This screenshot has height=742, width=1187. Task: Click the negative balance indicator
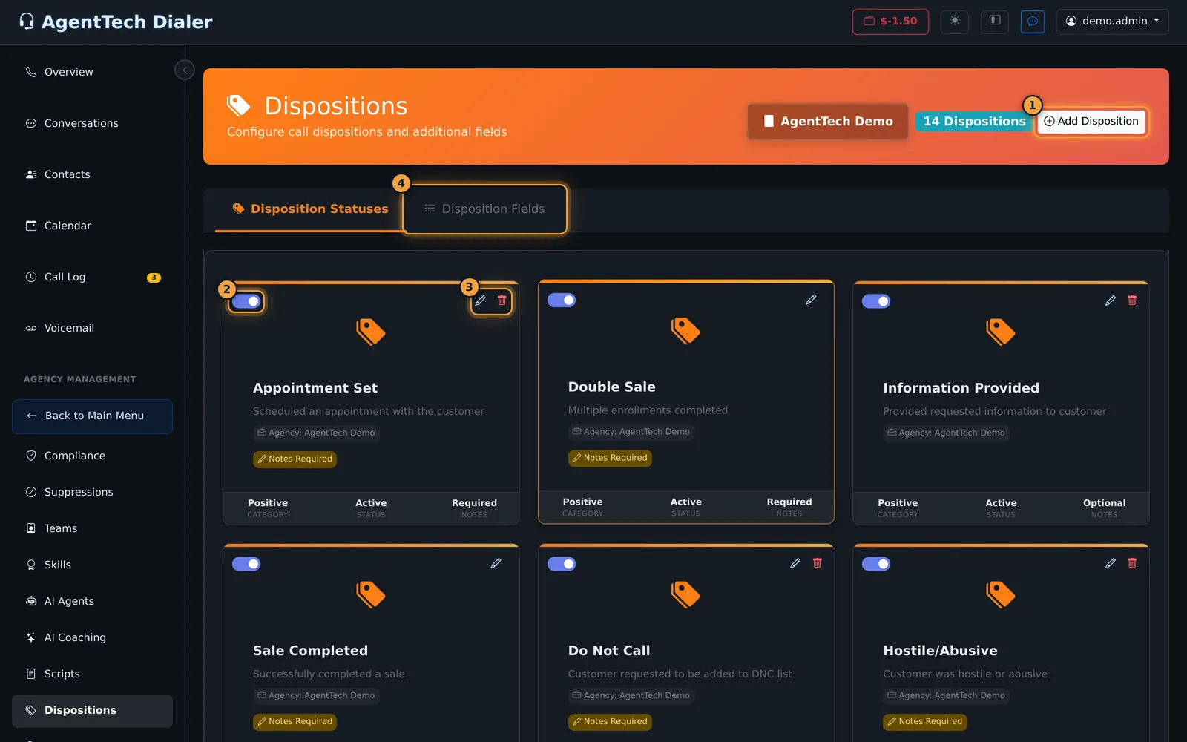[890, 22]
